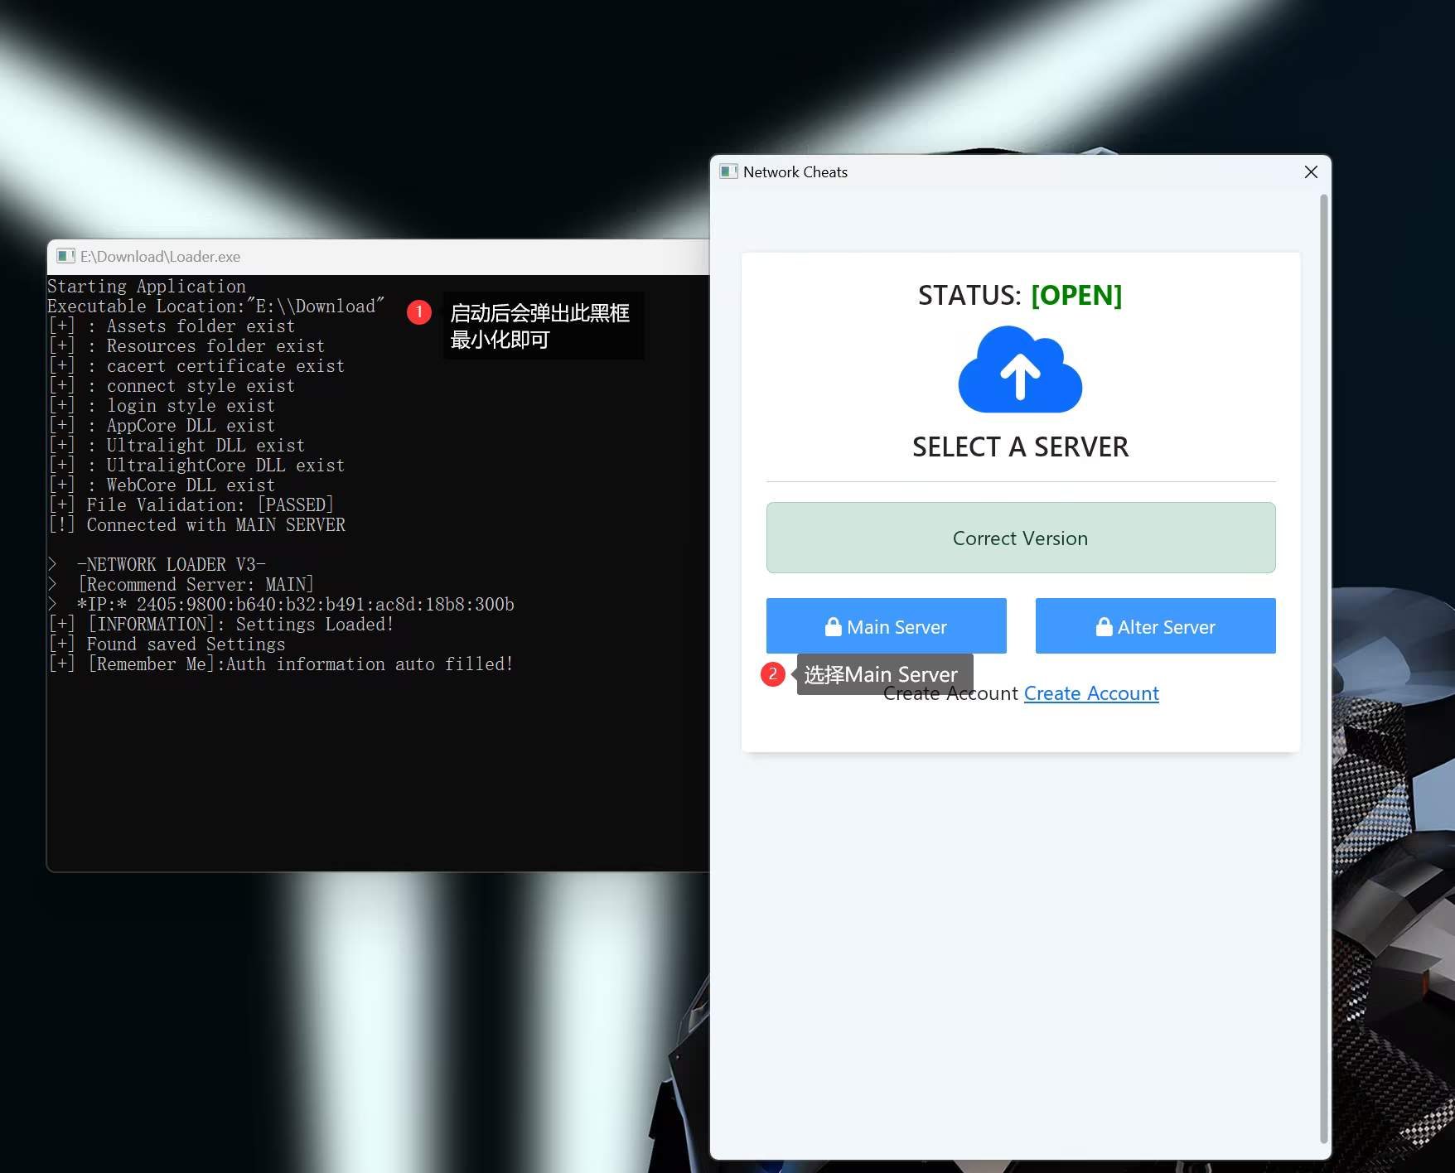The image size is (1455, 1173).
Task: Choose the Alter Server button
Action: 1155,626
